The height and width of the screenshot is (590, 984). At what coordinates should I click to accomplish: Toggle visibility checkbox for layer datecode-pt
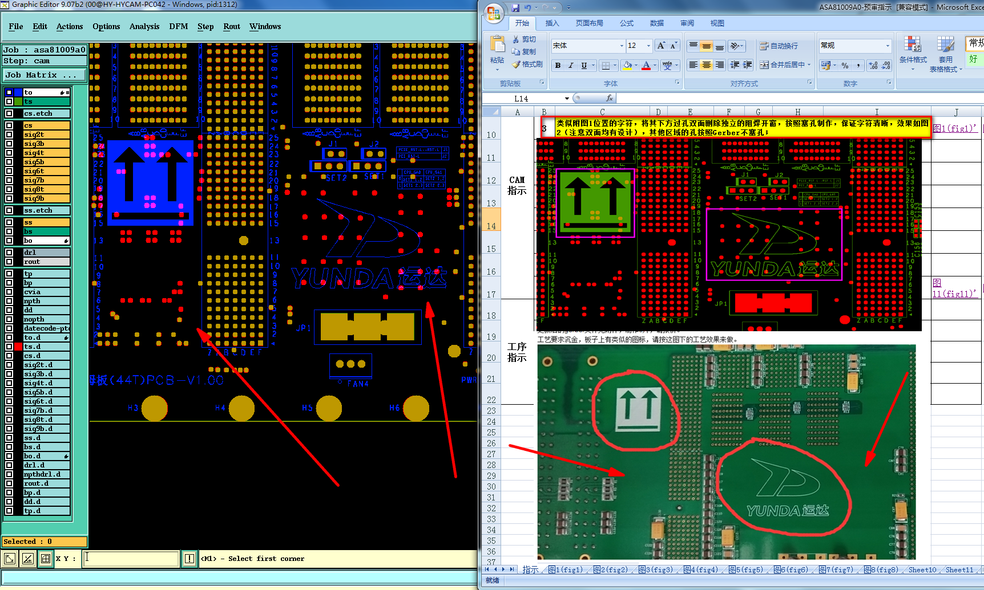click(x=9, y=328)
